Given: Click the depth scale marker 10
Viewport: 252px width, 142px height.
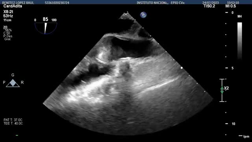Looking at the screenshot, I should pos(233,124).
